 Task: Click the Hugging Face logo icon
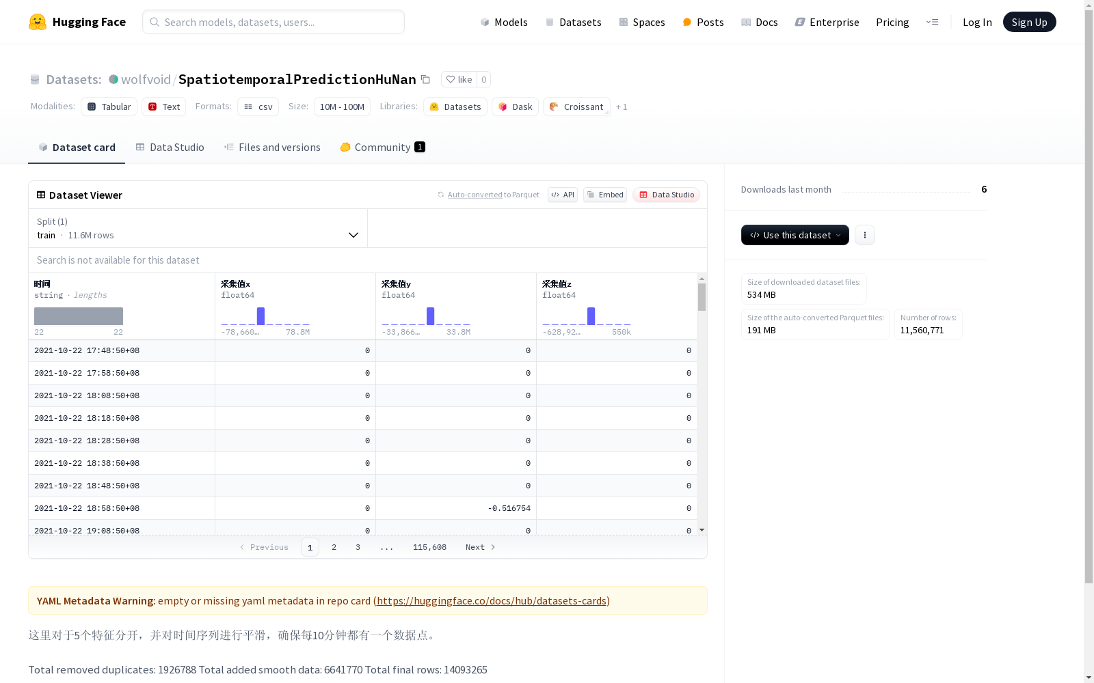click(x=38, y=22)
